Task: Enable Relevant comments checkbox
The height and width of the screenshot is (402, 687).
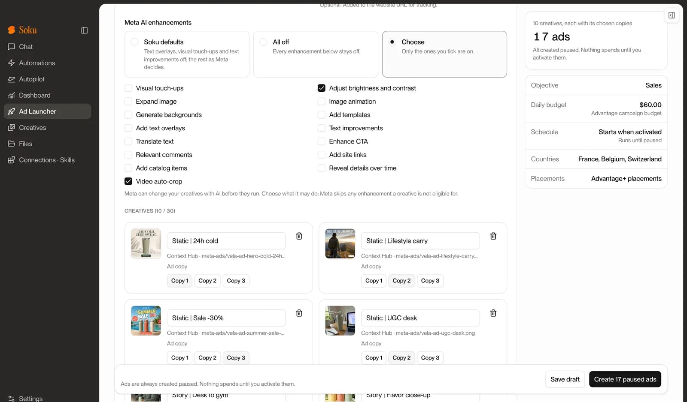Action: pyautogui.click(x=128, y=155)
